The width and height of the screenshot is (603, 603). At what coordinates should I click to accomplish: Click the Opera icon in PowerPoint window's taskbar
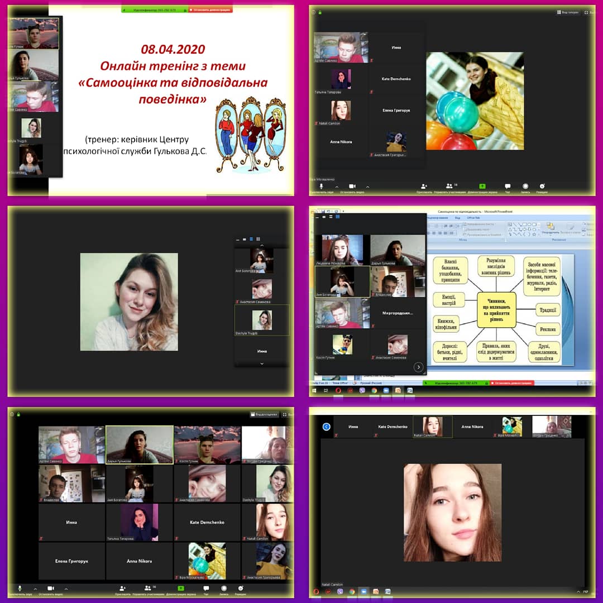coord(338,391)
